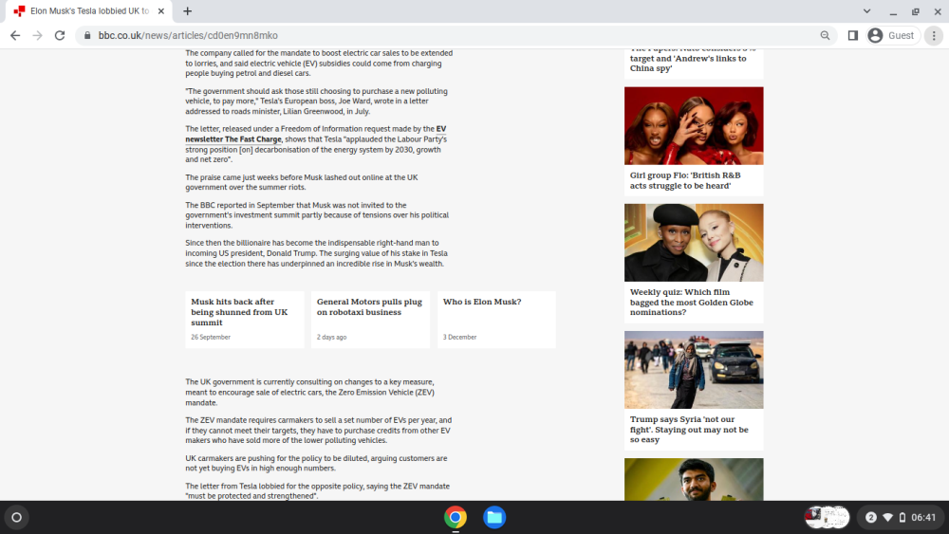This screenshot has height=534, width=949.
Task: Open the ChromeOS launcher circle button
Action: [x=17, y=518]
